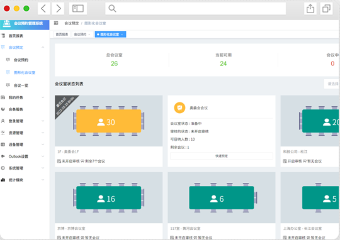340x240 pixels.
Task: Click the orange presentation icon in room card
Action: click(x=179, y=108)
